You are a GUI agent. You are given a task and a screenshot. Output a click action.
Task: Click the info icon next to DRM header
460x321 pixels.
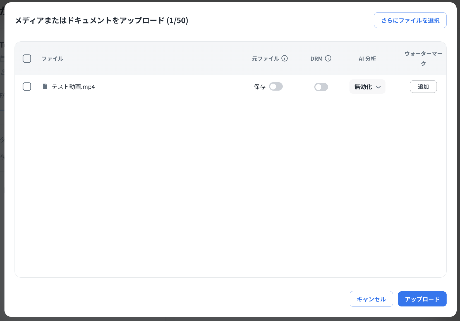[328, 58]
